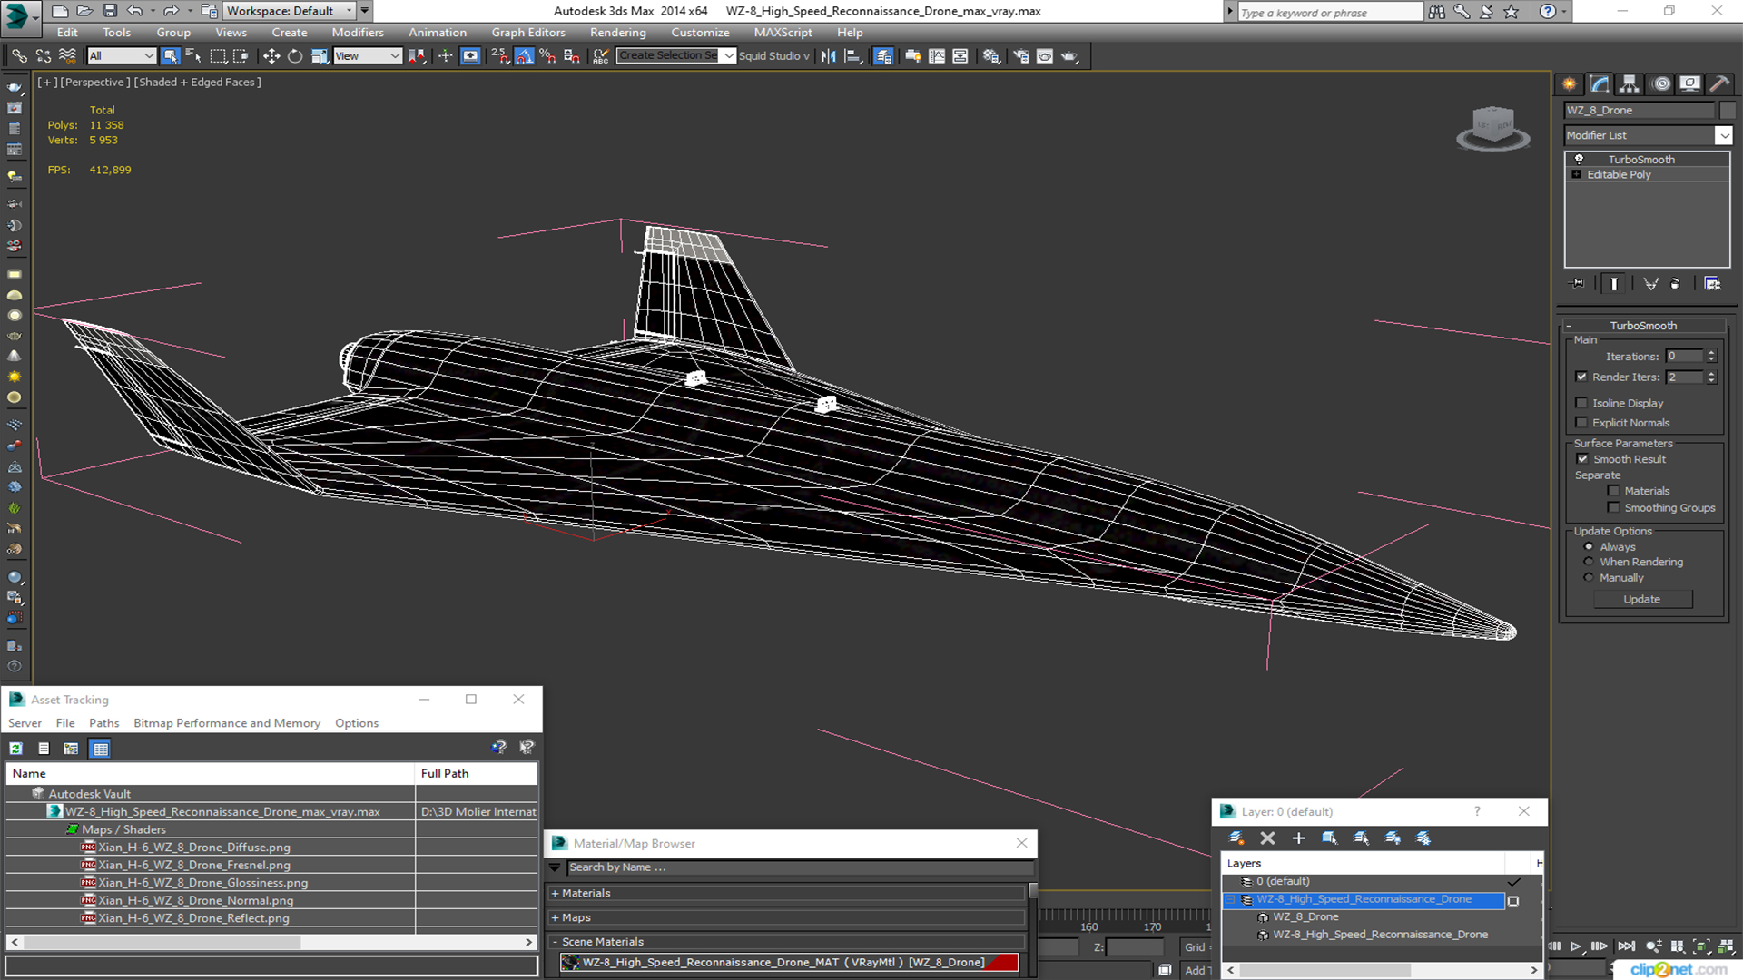
Task: Select Manually update option
Action: click(x=1589, y=577)
